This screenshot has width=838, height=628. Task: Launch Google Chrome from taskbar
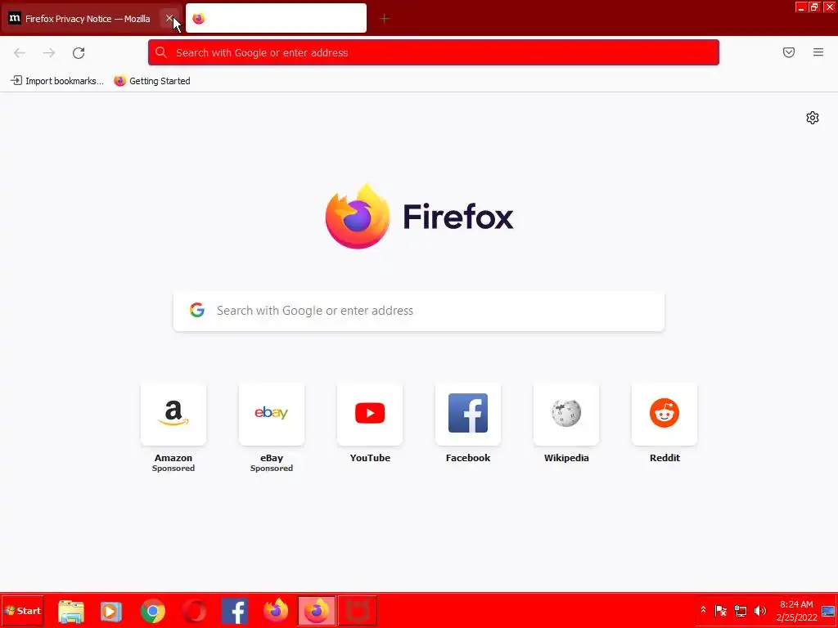(x=153, y=611)
